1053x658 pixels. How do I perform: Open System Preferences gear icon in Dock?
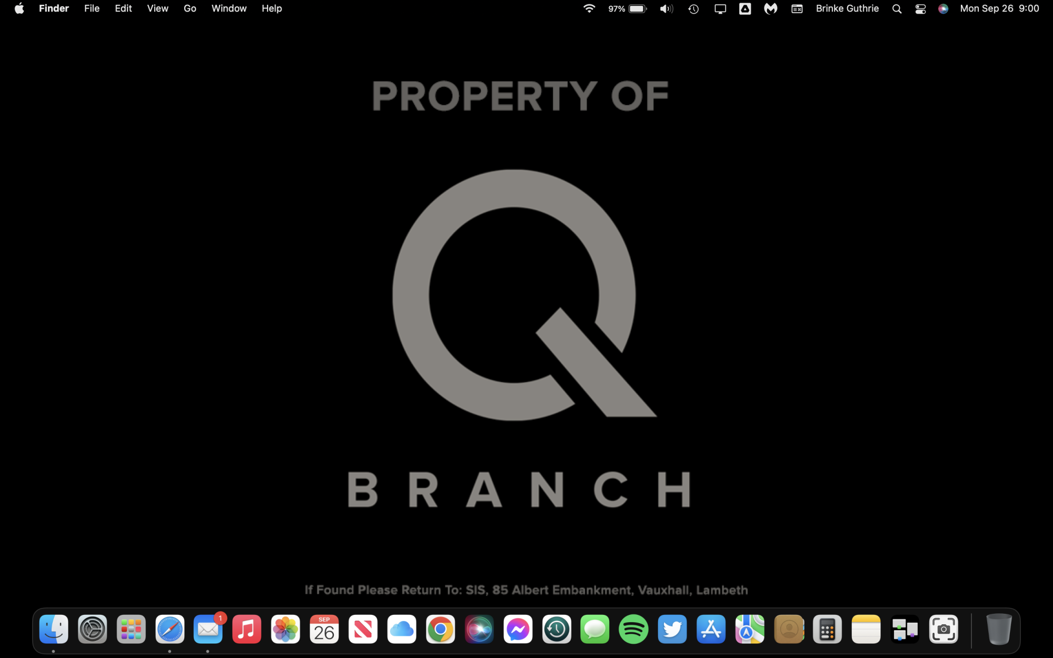tap(93, 629)
